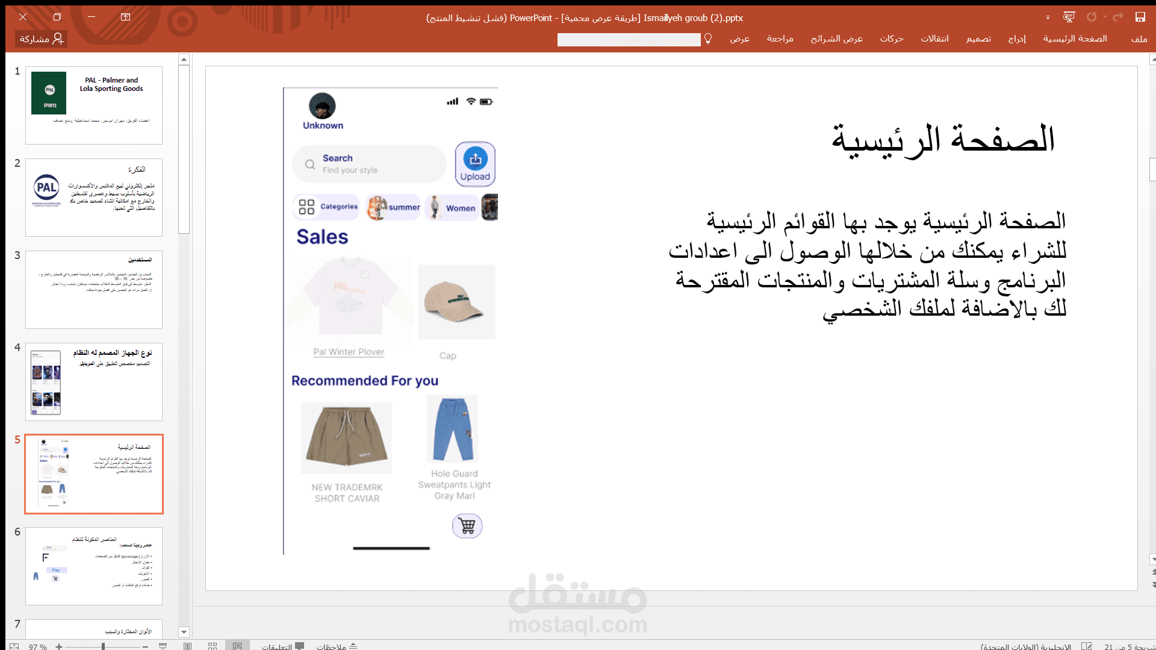The image size is (1156, 650).
Task: Select slide 3 thumbnail المستخدمين
Action: [94, 289]
